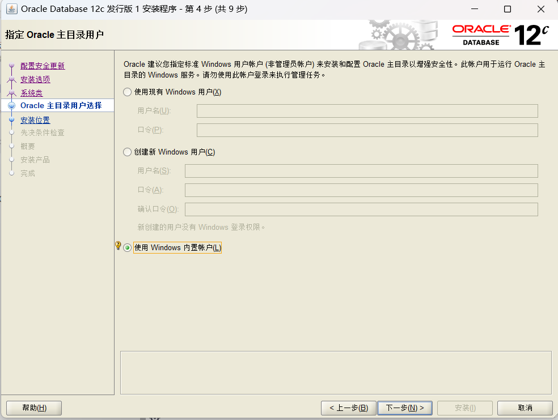Click the message area at the bottom
The width and height of the screenshot is (558, 420).
336,373
